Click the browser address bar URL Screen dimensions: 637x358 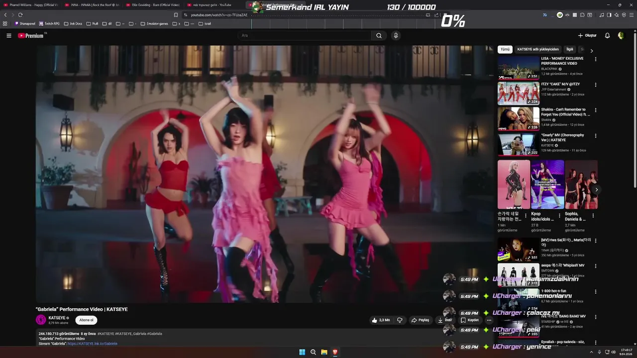pos(219,15)
